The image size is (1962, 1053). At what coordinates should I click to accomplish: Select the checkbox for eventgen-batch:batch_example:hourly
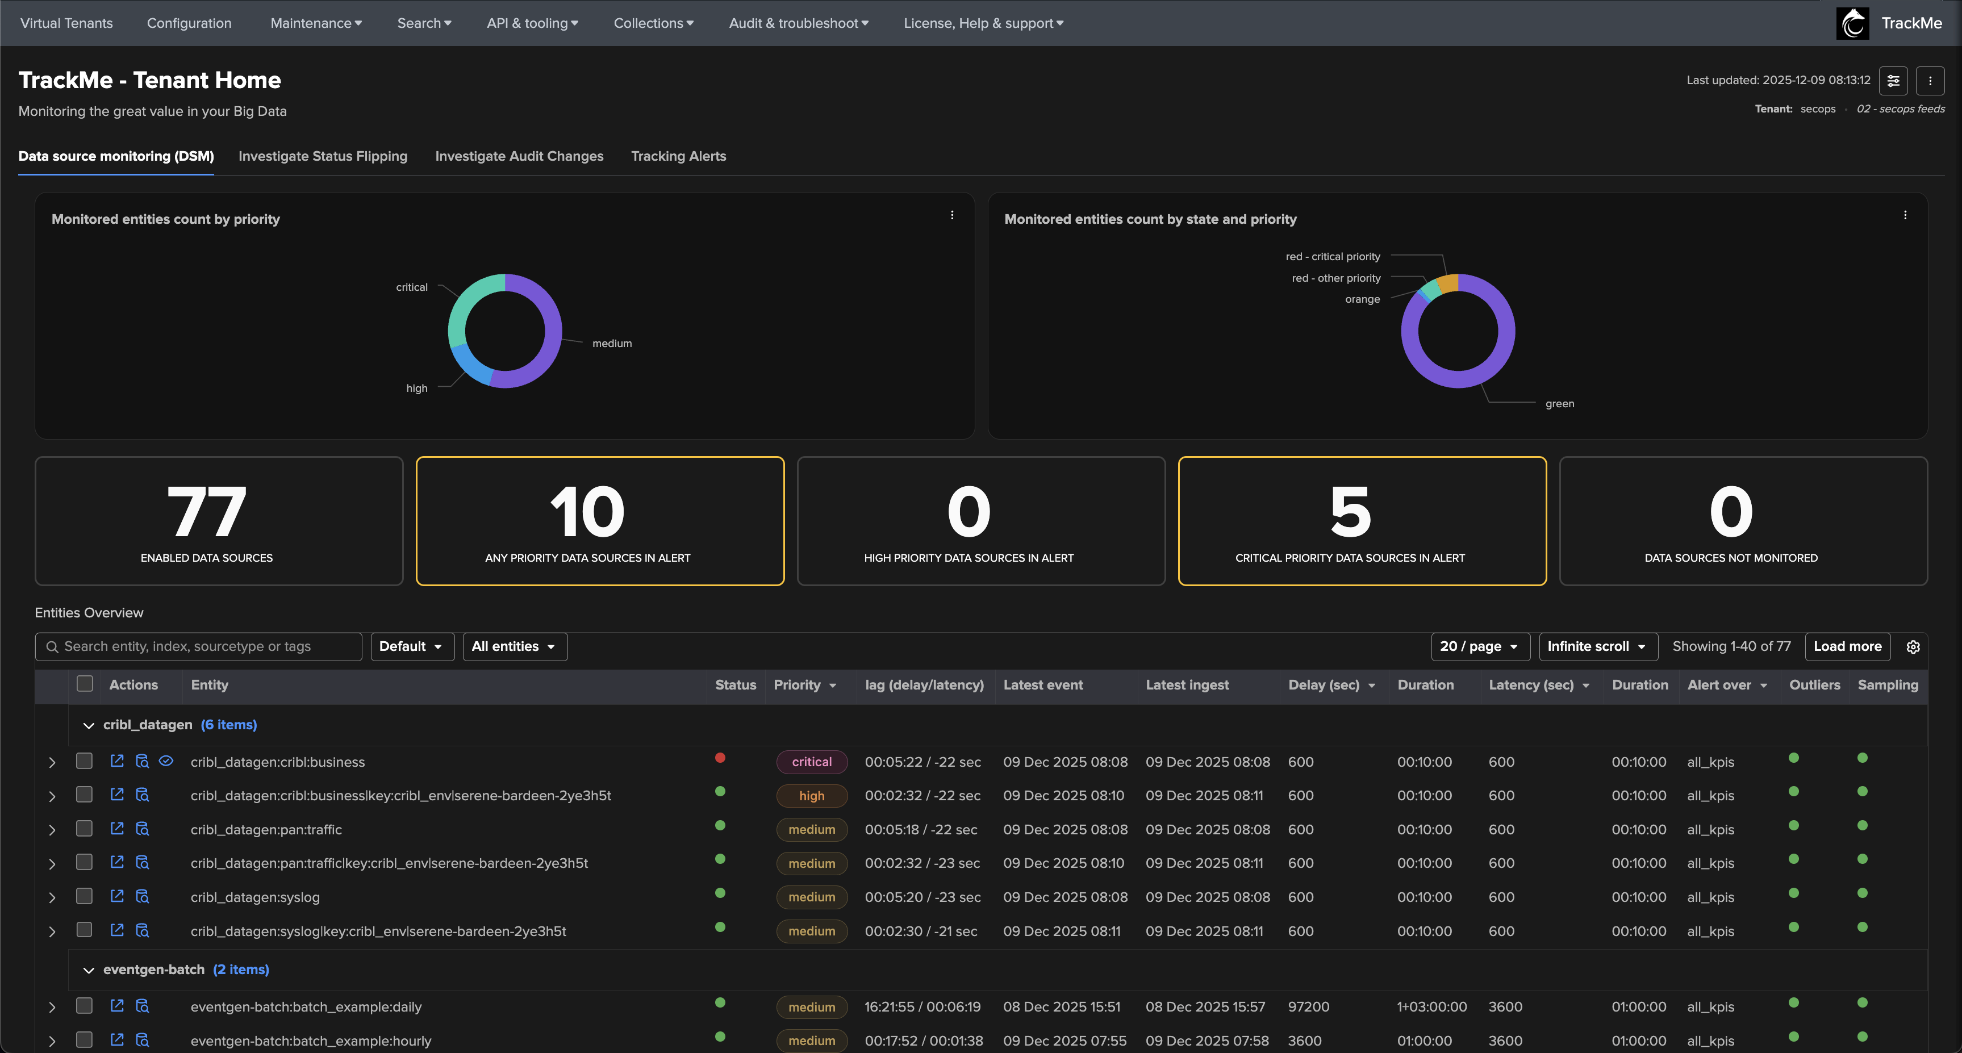click(85, 1039)
